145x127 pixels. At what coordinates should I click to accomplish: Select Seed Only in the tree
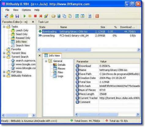21,34
